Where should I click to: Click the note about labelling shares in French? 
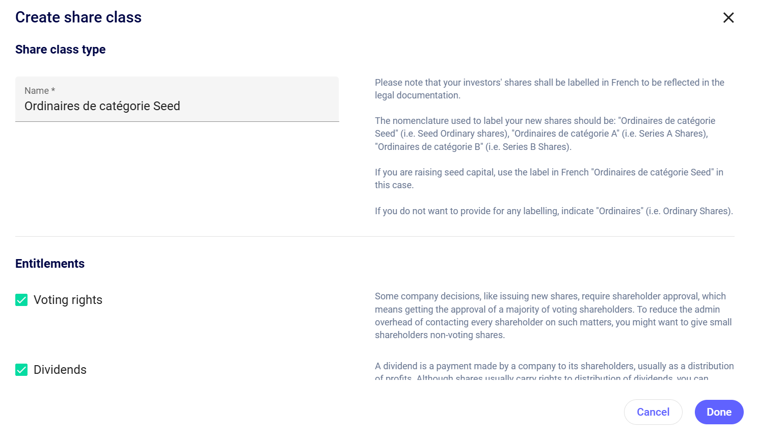point(549,89)
